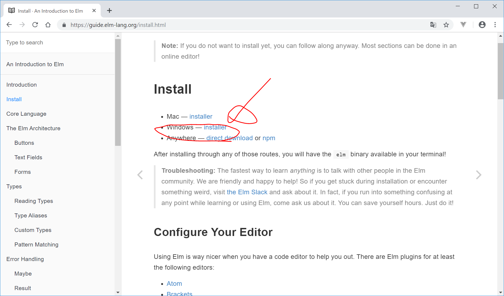The height and width of the screenshot is (296, 504).
Task: Click the npm download link
Action: [269, 138]
